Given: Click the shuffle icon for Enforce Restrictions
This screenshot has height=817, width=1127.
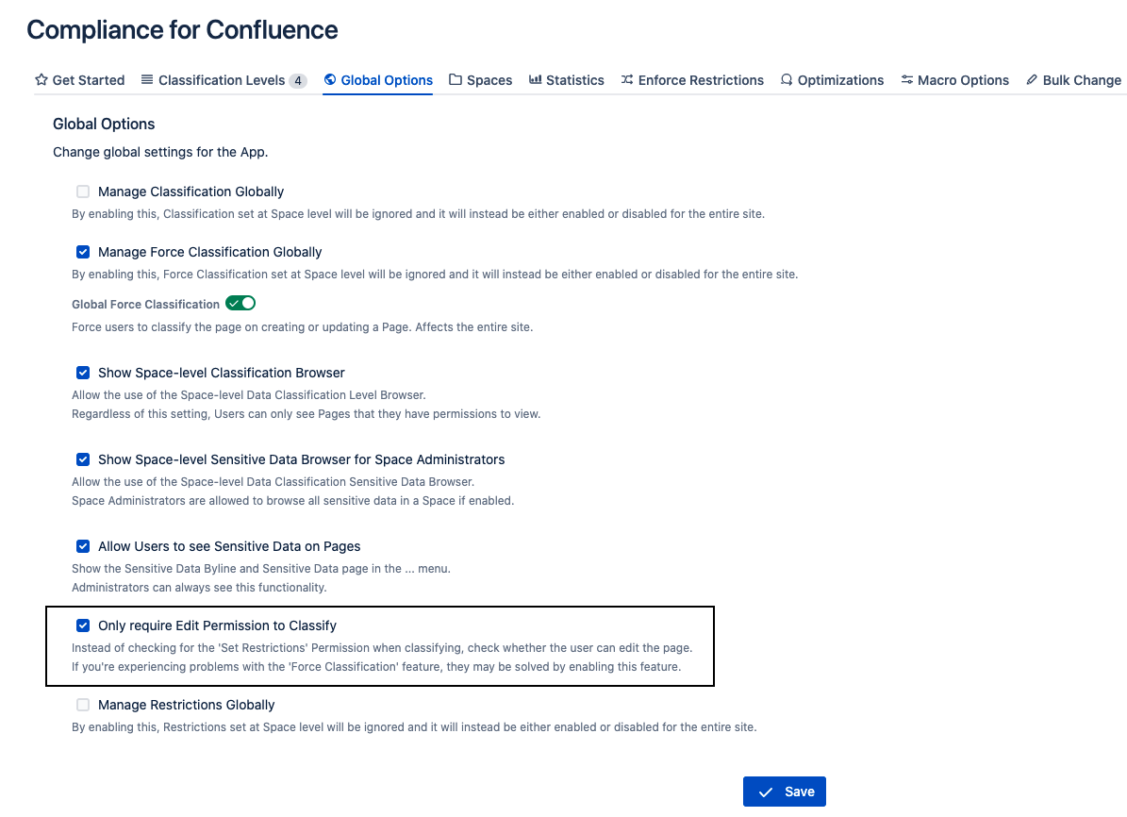Looking at the screenshot, I should [626, 80].
